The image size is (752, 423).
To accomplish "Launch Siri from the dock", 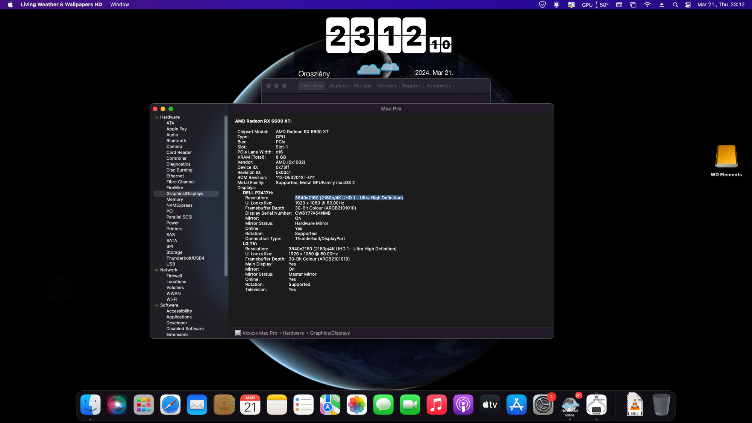I will pyautogui.click(x=117, y=405).
